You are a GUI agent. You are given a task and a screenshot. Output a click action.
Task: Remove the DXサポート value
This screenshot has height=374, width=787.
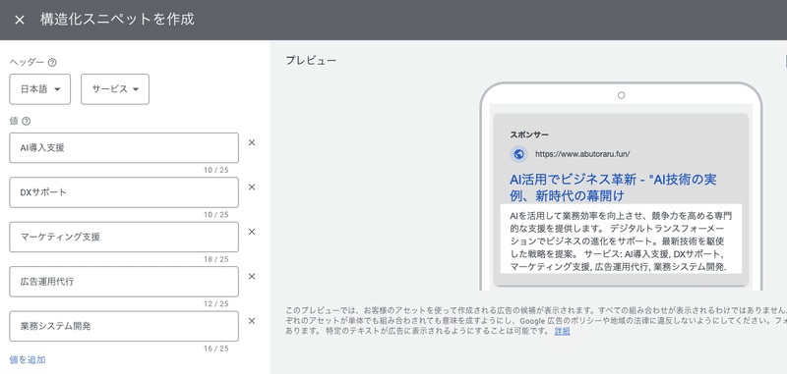(252, 187)
